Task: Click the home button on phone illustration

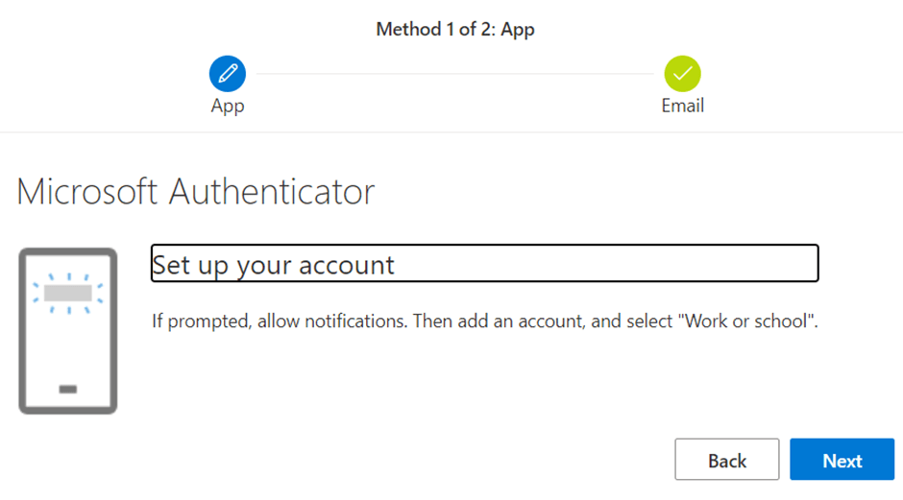Action: point(67,389)
